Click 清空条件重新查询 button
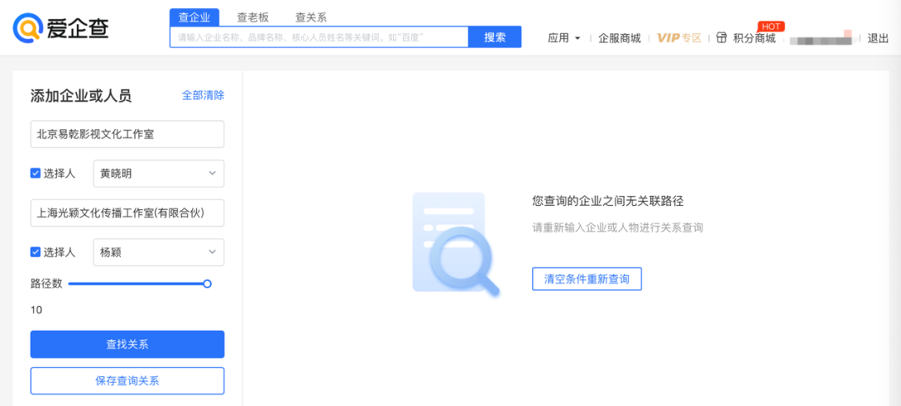This screenshot has height=406, width=901. (586, 279)
